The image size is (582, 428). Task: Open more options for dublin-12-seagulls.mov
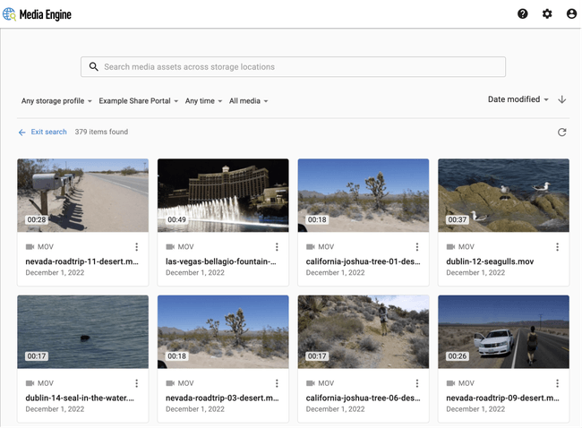tap(557, 247)
